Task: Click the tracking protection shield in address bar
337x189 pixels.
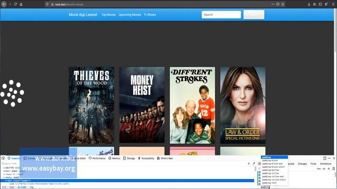Action: pyautogui.click(x=47, y=4)
